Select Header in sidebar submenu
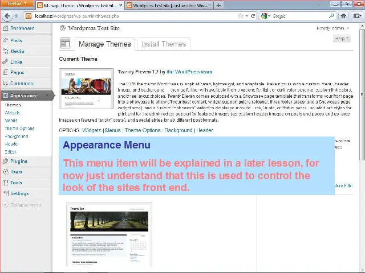Viewport: 365px width, 273px height. (11, 144)
